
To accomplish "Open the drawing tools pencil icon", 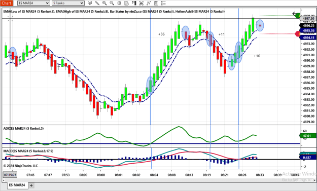I will coord(97,3).
